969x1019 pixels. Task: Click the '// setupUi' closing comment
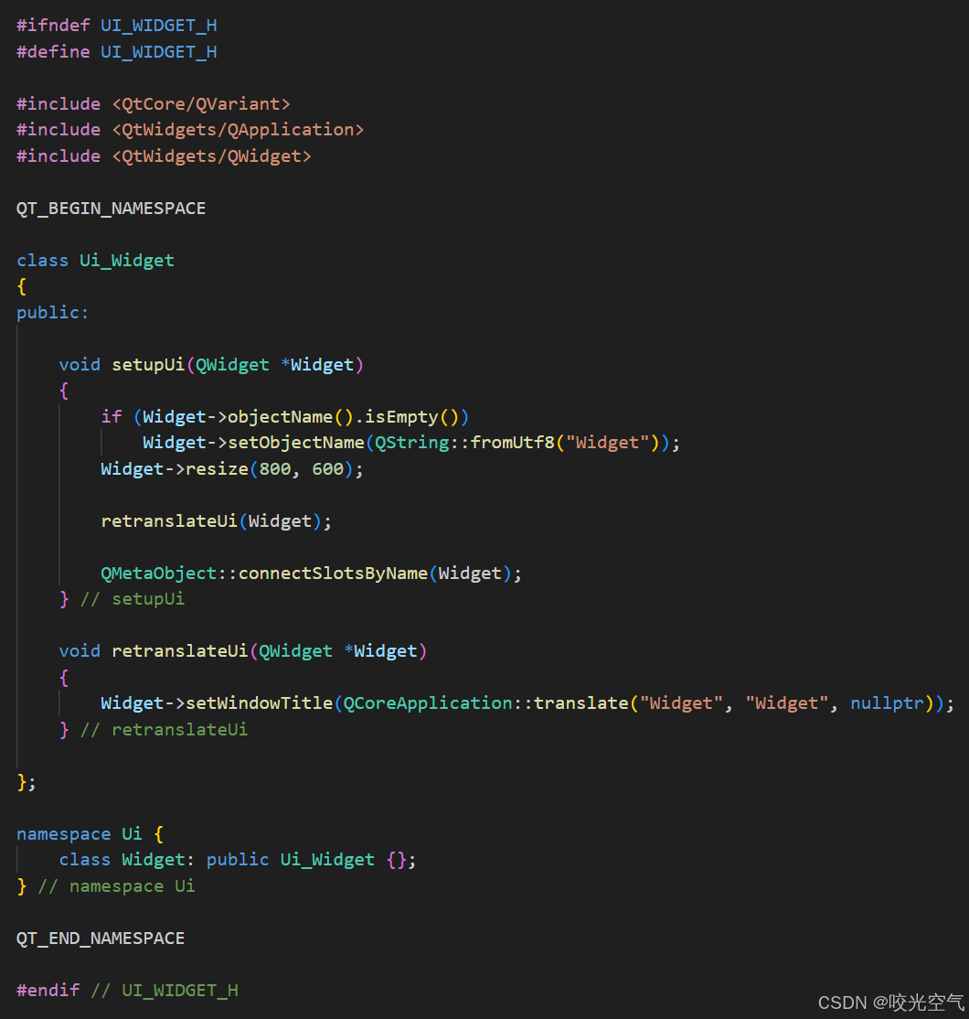point(133,599)
